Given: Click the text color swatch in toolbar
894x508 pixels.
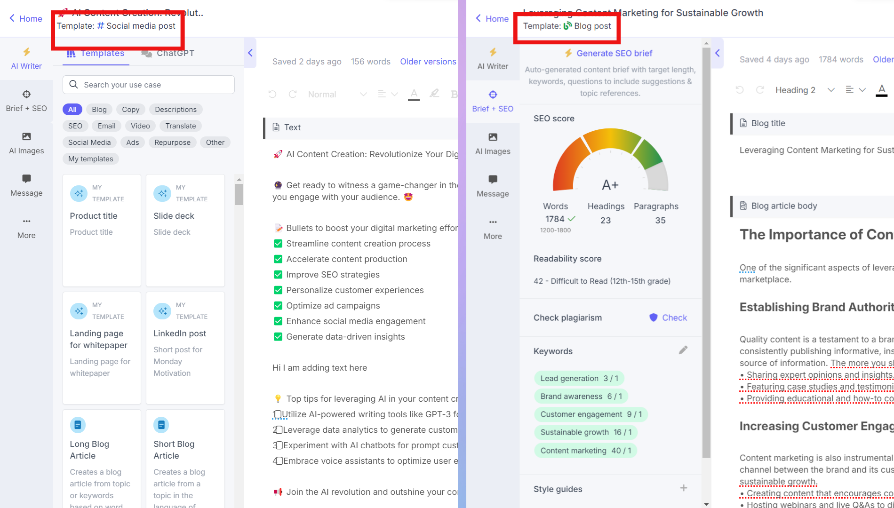Looking at the screenshot, I should (x=413, y=93).
